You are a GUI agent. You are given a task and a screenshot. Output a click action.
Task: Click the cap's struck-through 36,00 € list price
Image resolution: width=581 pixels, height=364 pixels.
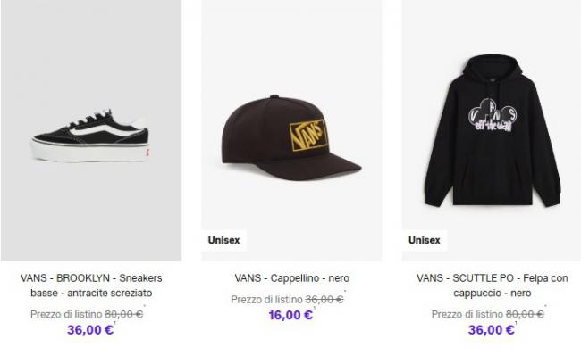(x=324, y=300)
